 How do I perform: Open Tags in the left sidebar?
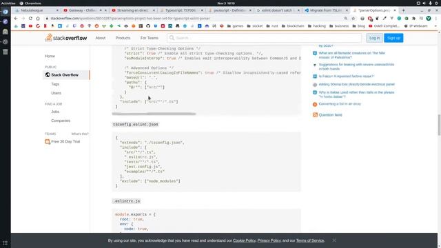point(55,84)
